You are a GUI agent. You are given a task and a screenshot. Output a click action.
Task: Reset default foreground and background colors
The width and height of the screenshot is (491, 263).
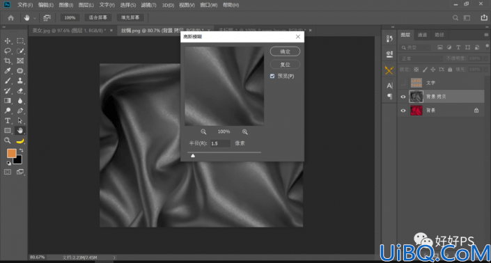[x=9, y=163]
